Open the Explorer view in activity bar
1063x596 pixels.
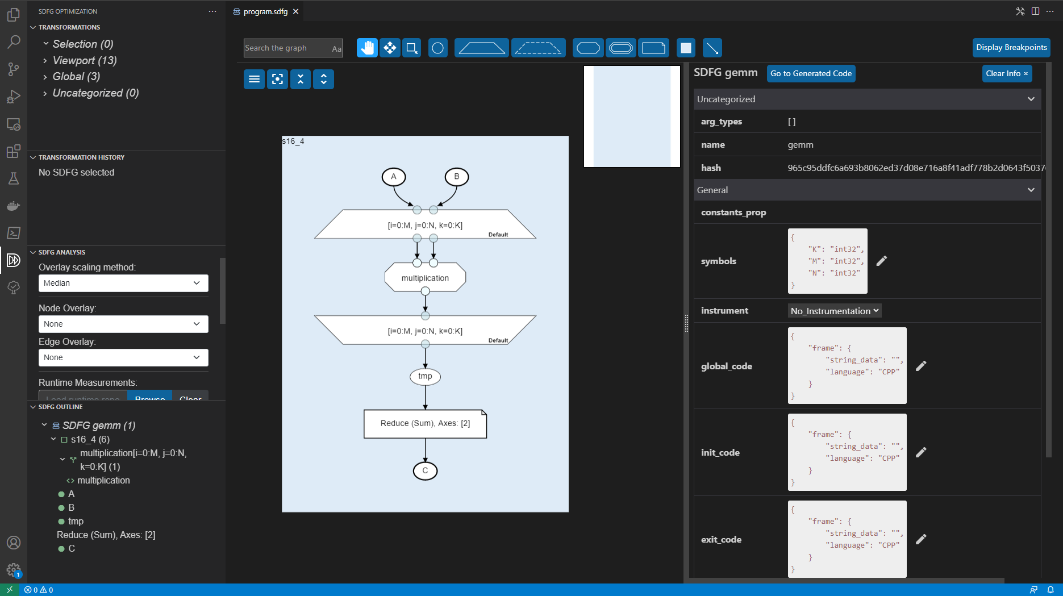pyautogui.click(x=13, y=14)
